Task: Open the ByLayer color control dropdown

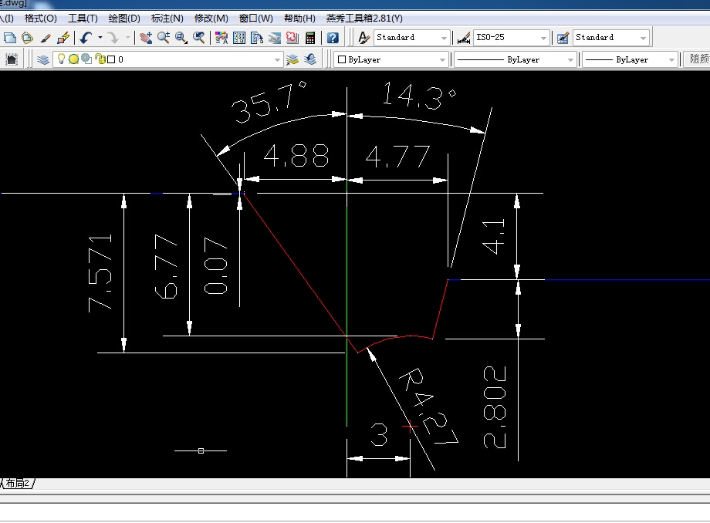Action: pyautogui.click(x=442, y=59)
